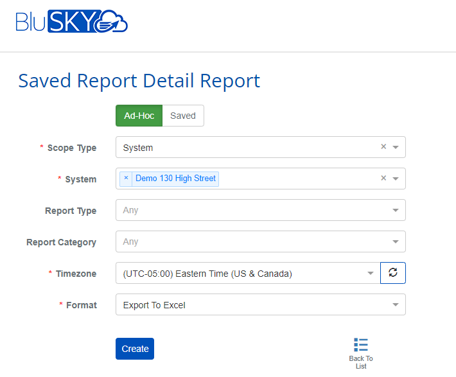This screenshot has width=456, height=377.
Task: Click the Back To List icon
Action: coord(361,345)
